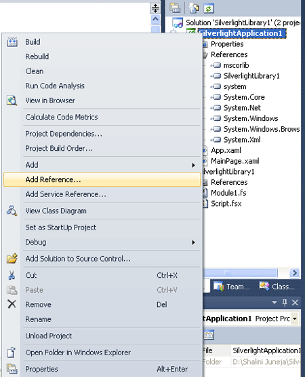
Task: Choose Set as StartUp Project
Action: tap(61, 228)
